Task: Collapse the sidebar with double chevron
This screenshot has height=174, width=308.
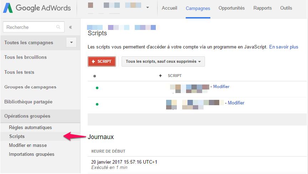Action: coord(71,27)
